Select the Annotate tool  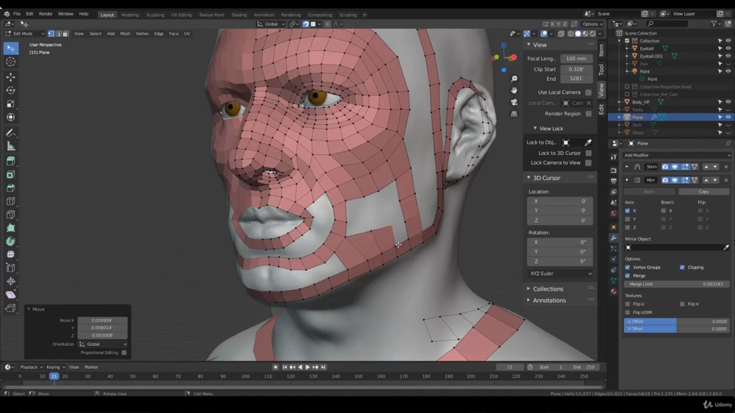(11, 133)
